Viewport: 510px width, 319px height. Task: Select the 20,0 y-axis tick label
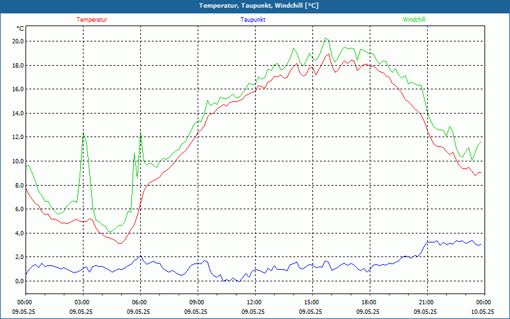tap(17, 41)
